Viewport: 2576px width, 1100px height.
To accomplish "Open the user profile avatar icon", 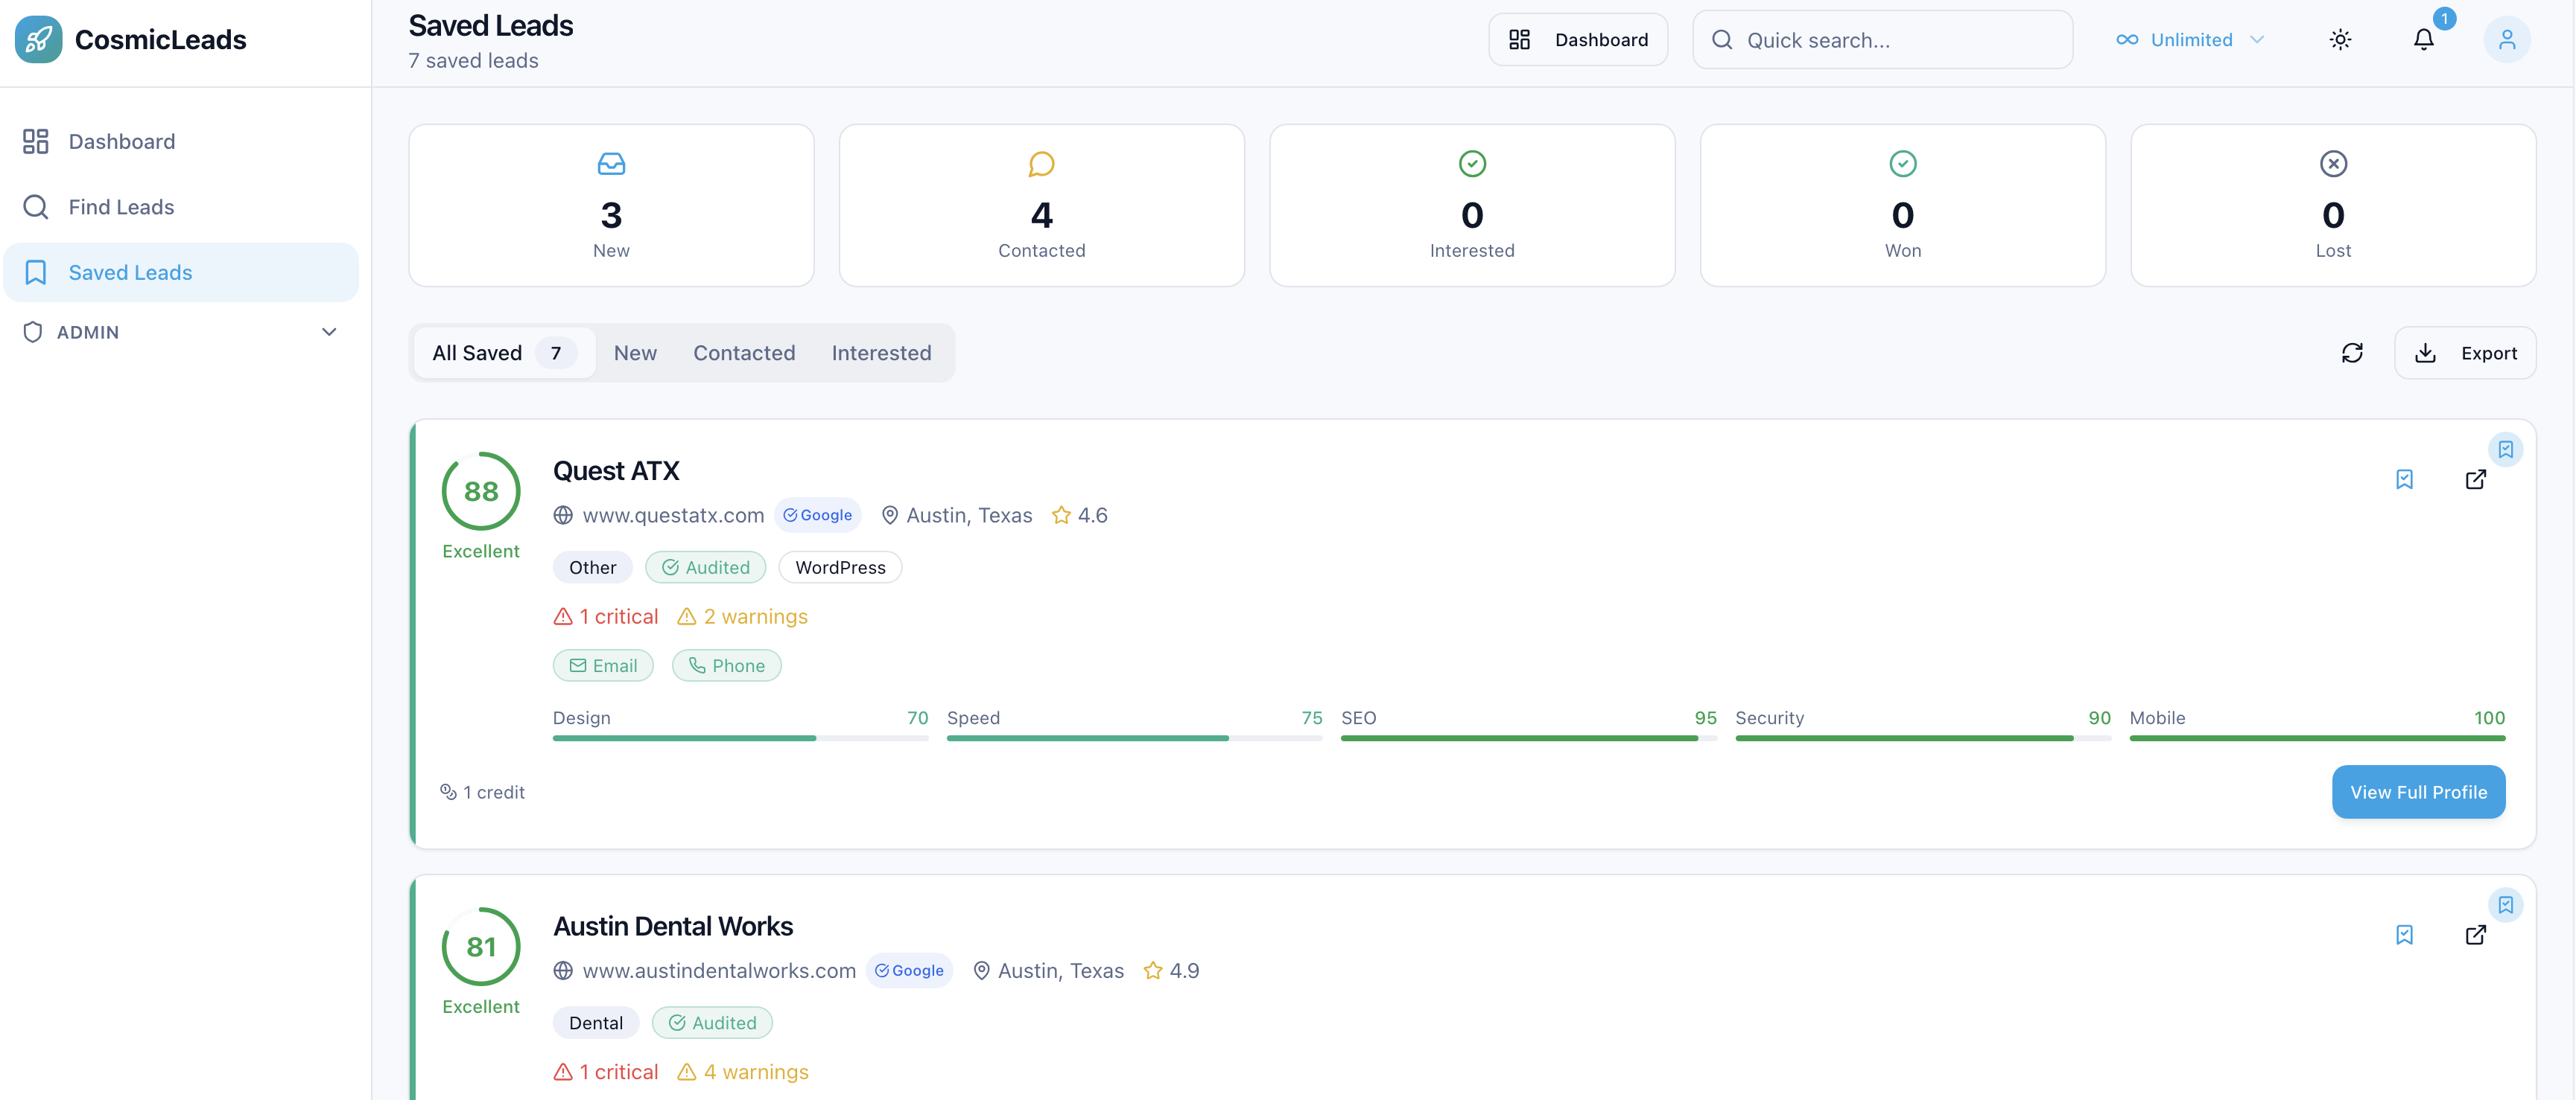I will [x=2508, y=39].
